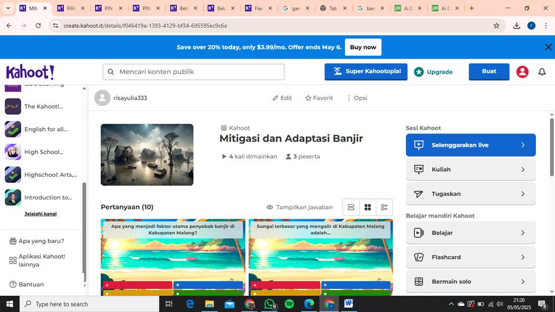Toggle Tampilkan jawaban to show answers

coord(299,207)
